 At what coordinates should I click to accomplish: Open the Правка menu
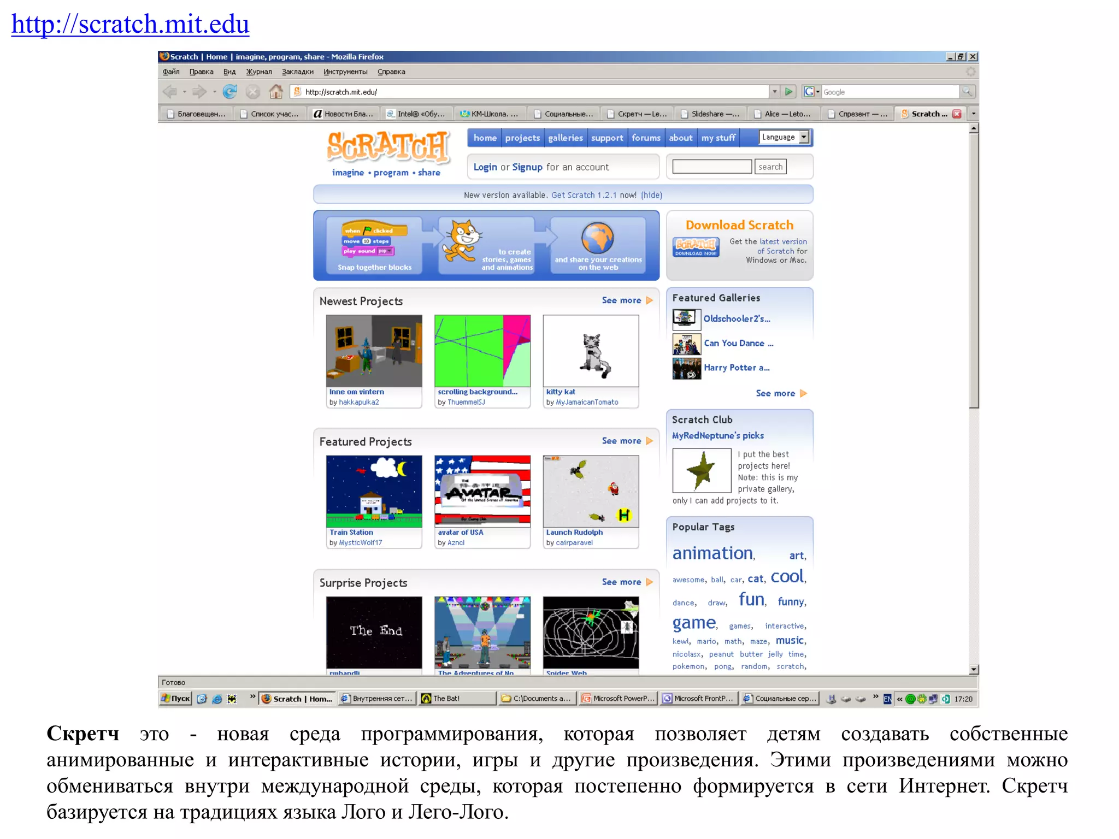pos(201,72)
